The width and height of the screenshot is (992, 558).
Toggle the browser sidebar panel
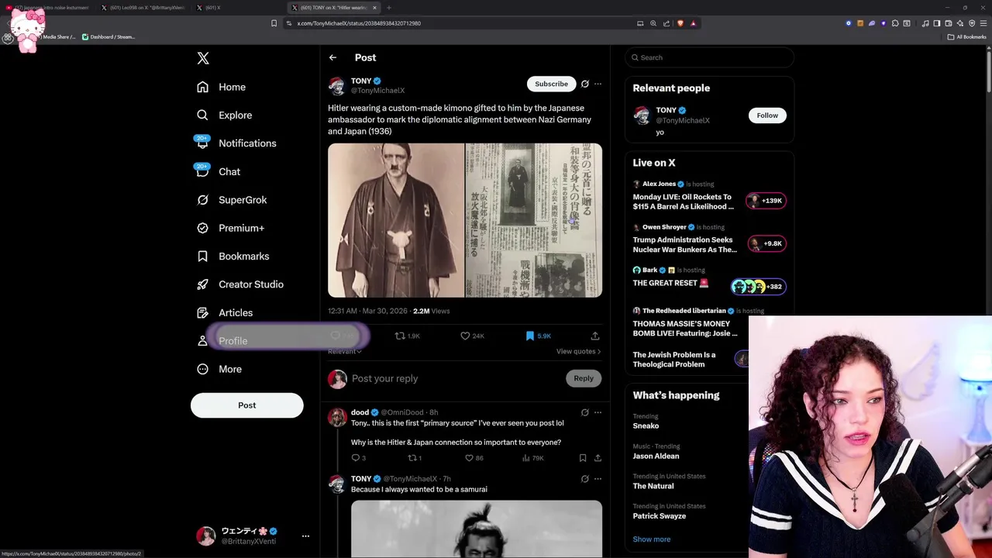937,23
